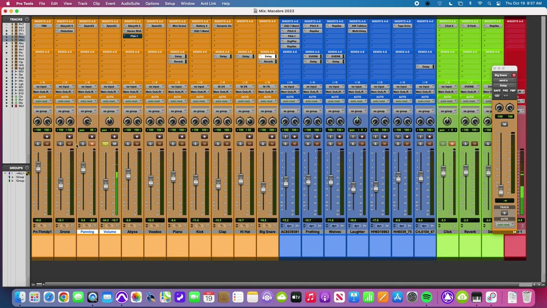Open the PSA-1 insert on Abyss track
Viewport: 547px width, 308px height.
(x=133, y=36)
